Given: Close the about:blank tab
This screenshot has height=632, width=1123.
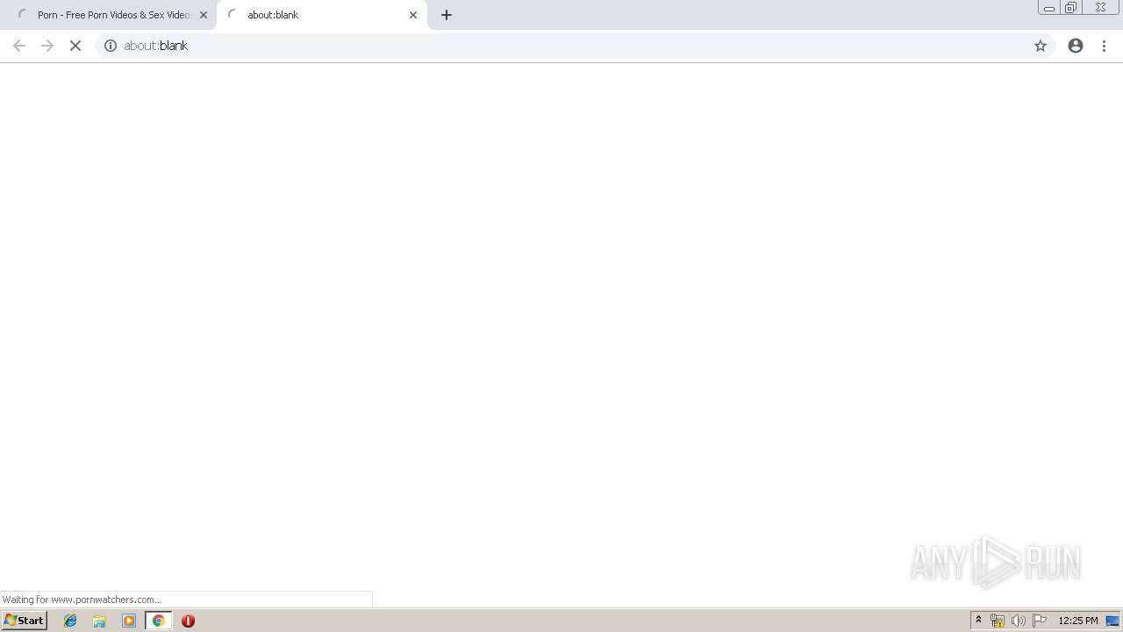Looking at the screenshot, I should click(x=413, y=15).
